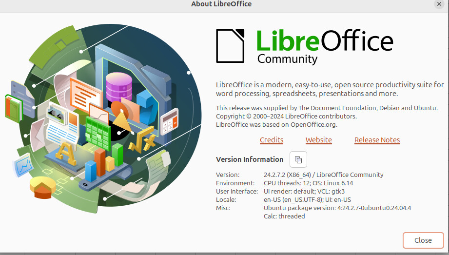Copy version information with the copy icon
The width and height of the screenshot is (449, 255).
click(298, 159)
